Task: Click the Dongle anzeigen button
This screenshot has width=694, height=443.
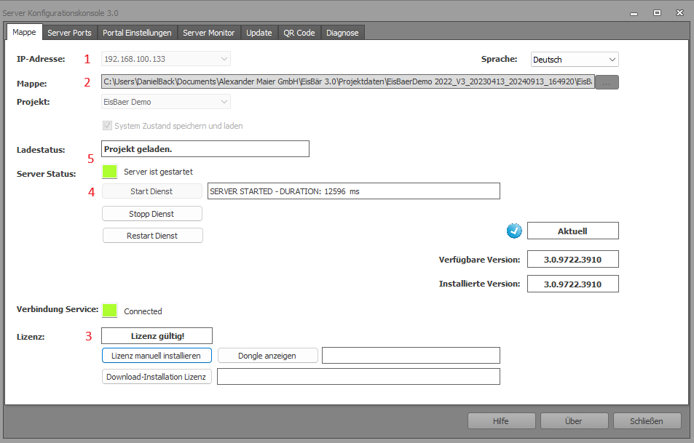Action: tap(267, 356)
